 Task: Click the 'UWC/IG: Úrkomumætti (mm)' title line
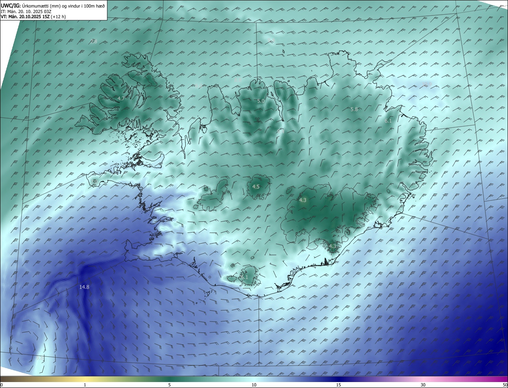tap(53, 6)
